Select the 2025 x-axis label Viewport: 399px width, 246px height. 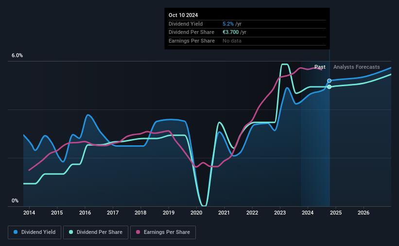pos(336,213)
